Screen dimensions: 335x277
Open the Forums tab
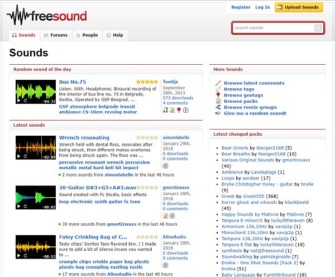[56, 35]
